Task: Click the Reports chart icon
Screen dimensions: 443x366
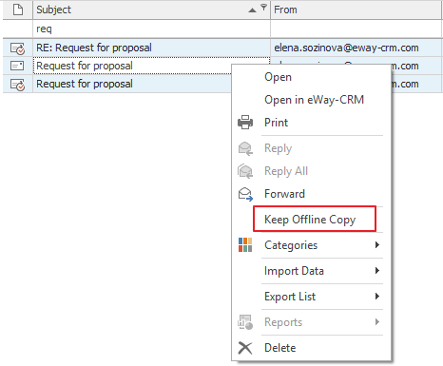Action: pos(245,322)
